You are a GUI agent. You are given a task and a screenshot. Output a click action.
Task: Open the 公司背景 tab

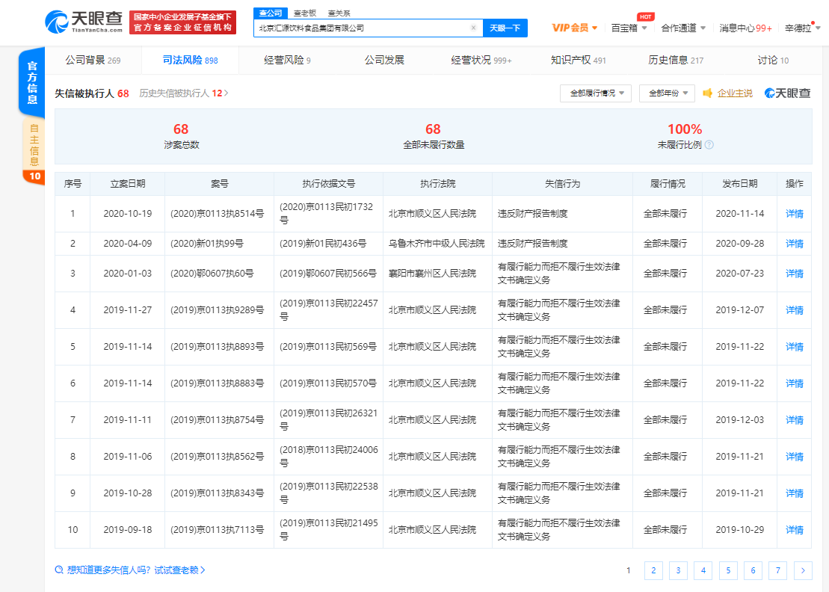click(93, 61)
